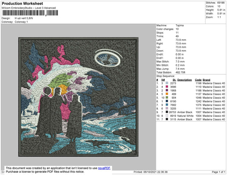This screenshot has width=227, height=175.
Task: Select the light blue swatch in row 1
Action: click(x=167, y=83)
